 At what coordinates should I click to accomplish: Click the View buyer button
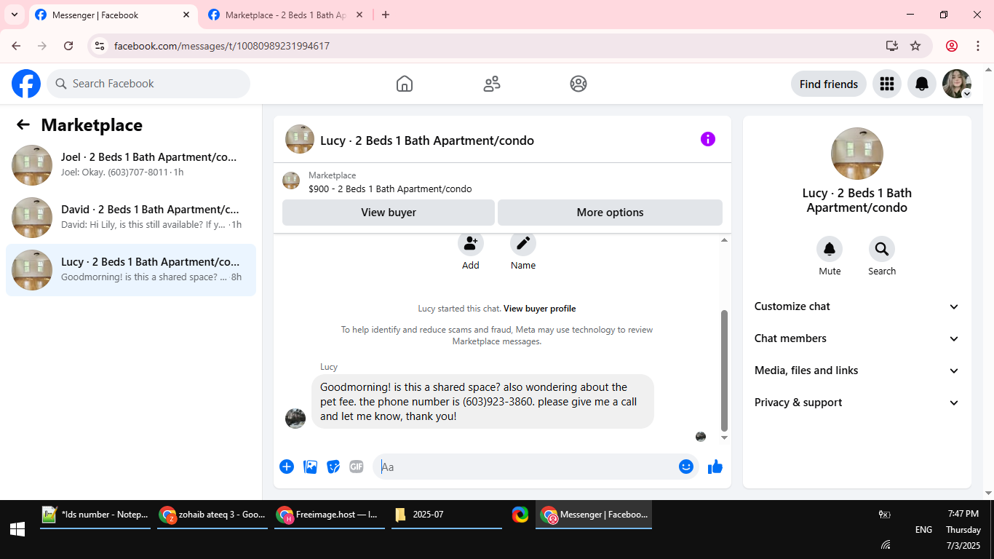coord(389,213)
